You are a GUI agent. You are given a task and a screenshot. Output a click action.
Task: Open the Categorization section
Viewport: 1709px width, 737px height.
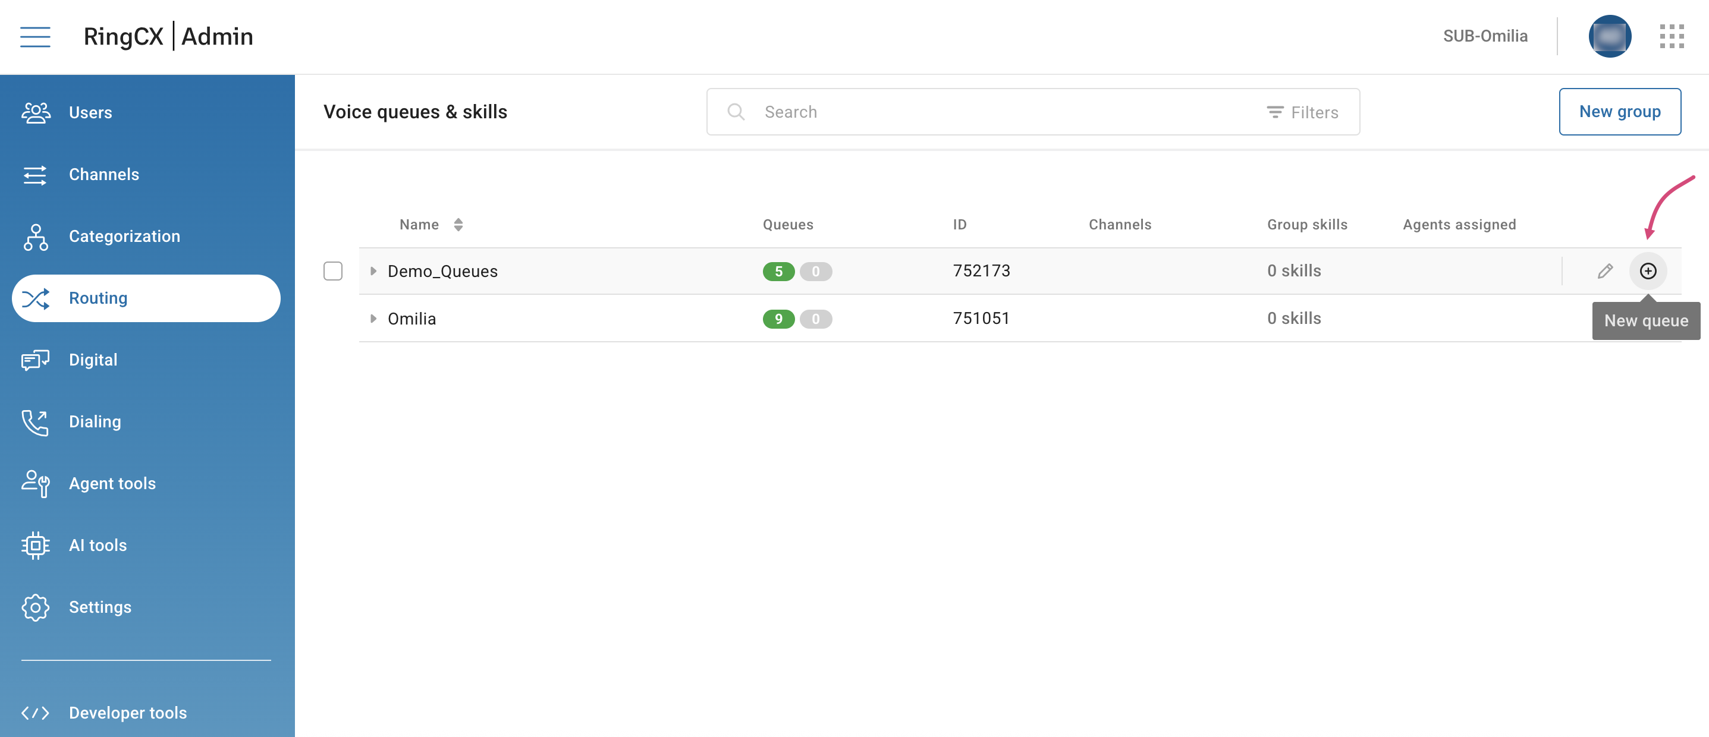(x=124, y=236)
